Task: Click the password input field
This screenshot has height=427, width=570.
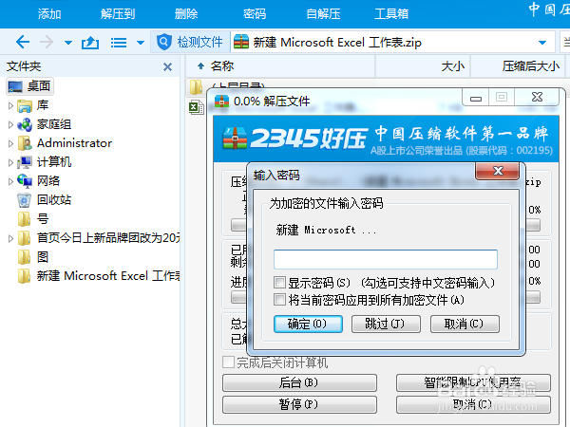Action: pos(386,259)
